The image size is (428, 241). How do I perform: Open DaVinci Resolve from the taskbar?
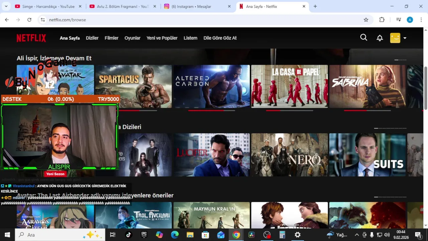(251, 235)
